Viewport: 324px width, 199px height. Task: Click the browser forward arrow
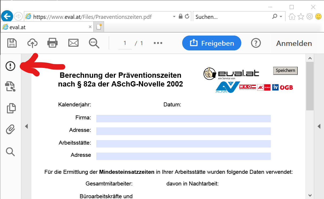18,16
